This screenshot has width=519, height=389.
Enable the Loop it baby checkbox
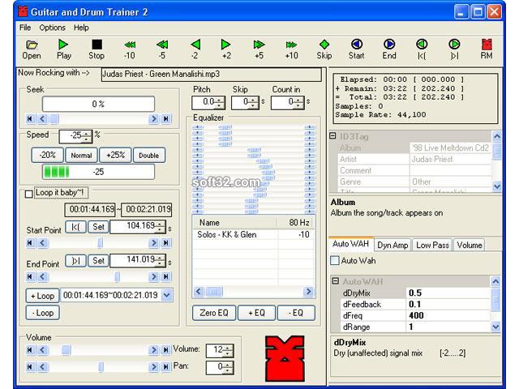tap(29, 194)
